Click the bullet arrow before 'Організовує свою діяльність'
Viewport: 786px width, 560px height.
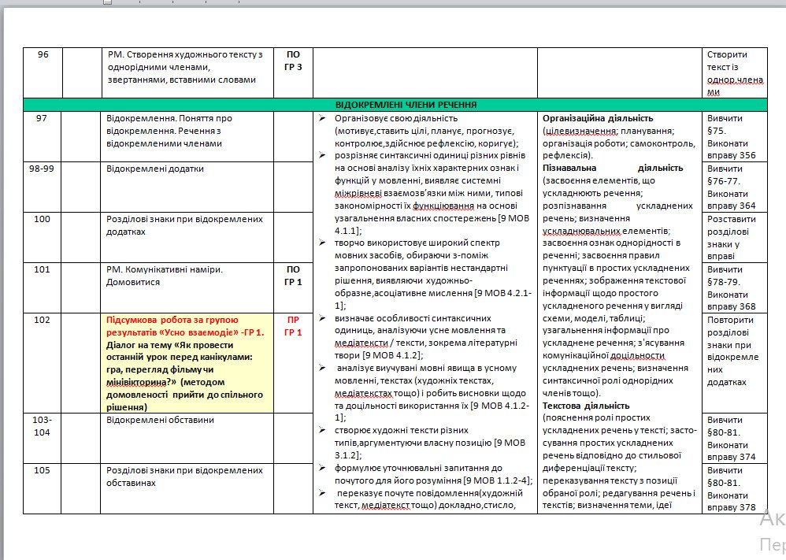coord(322,118)
